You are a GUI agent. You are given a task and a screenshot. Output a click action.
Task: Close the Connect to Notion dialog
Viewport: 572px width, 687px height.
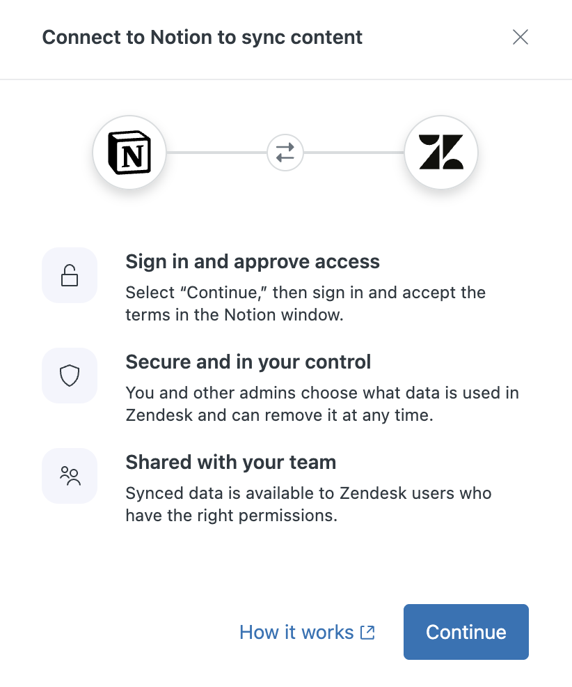coord(521,37)
